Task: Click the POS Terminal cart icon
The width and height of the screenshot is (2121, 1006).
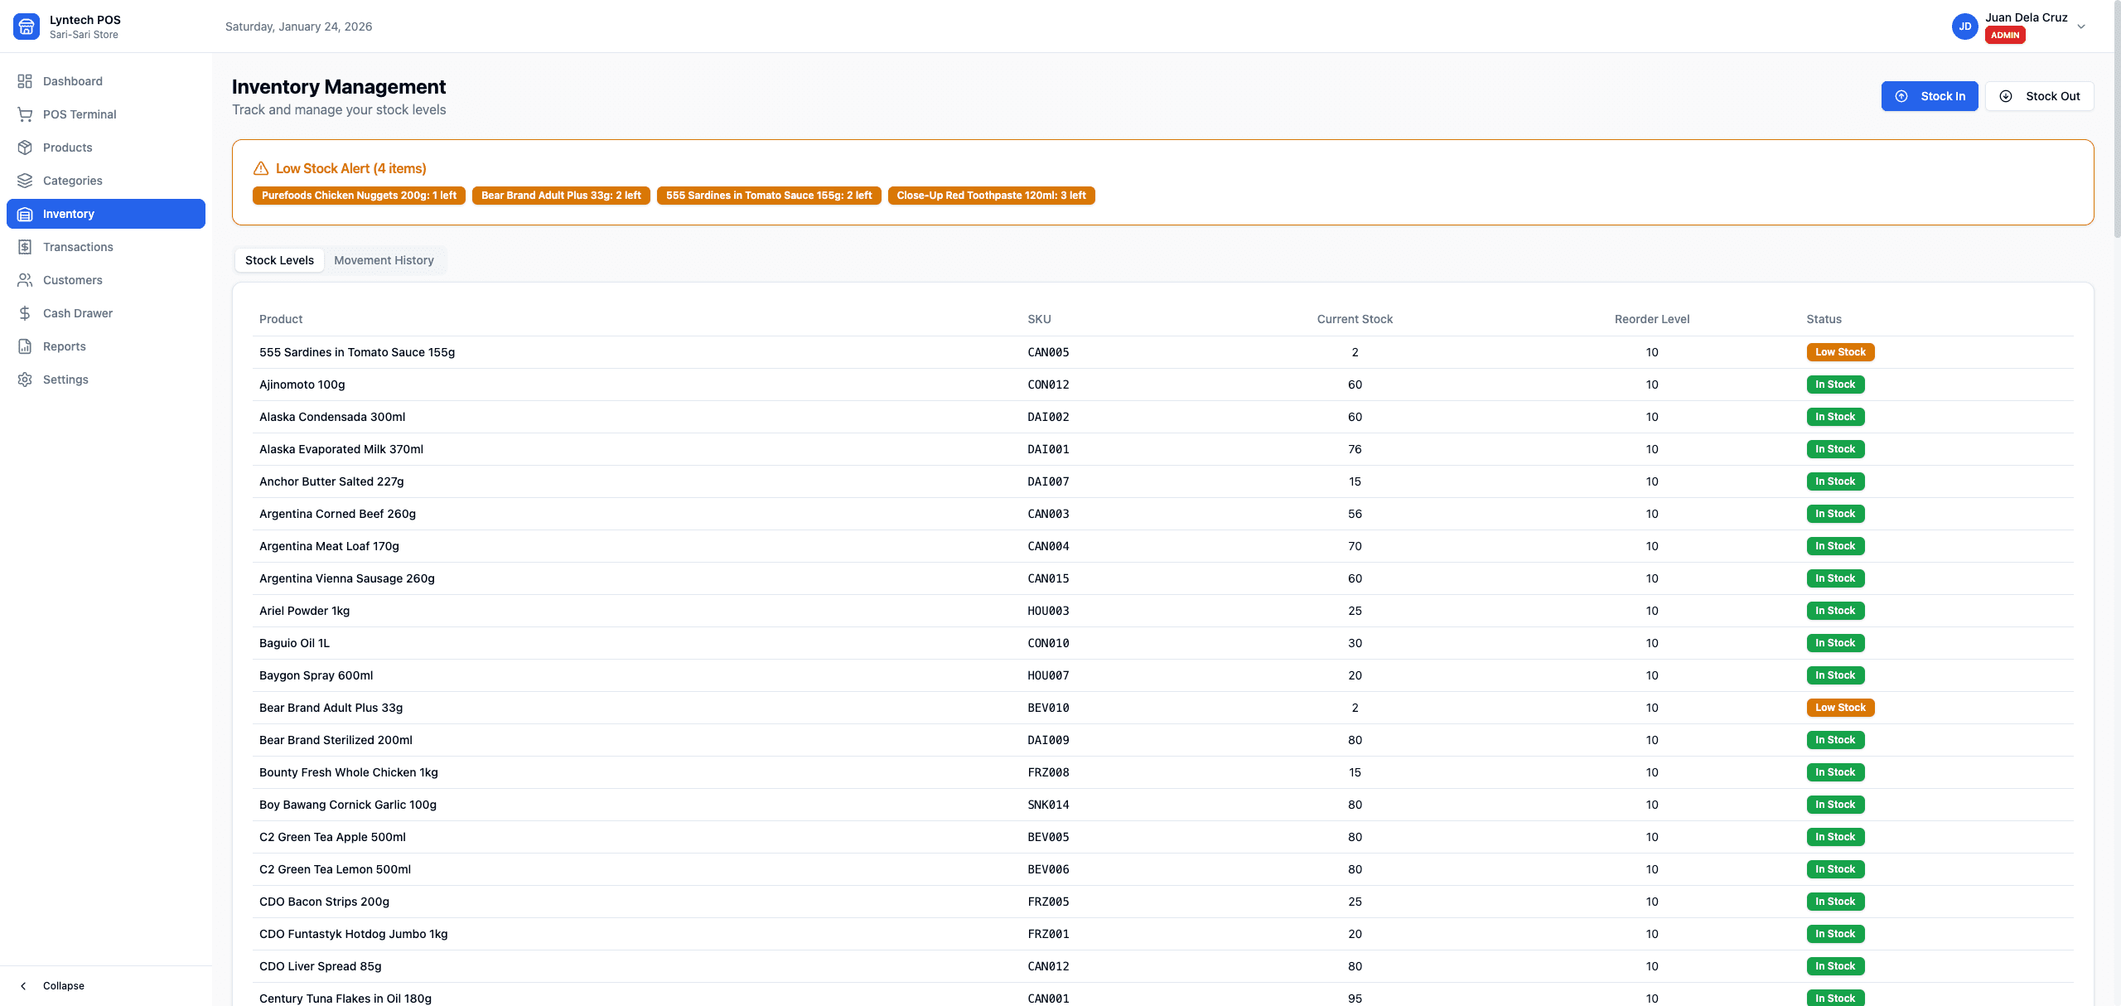Action: (x=25, y=114)
